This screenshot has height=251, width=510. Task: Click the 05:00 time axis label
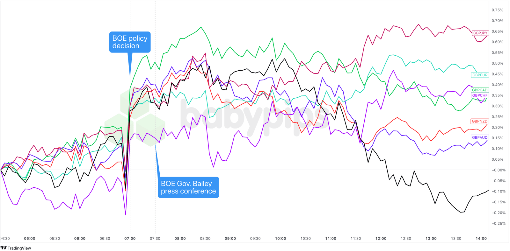click(x=30, y=239)
